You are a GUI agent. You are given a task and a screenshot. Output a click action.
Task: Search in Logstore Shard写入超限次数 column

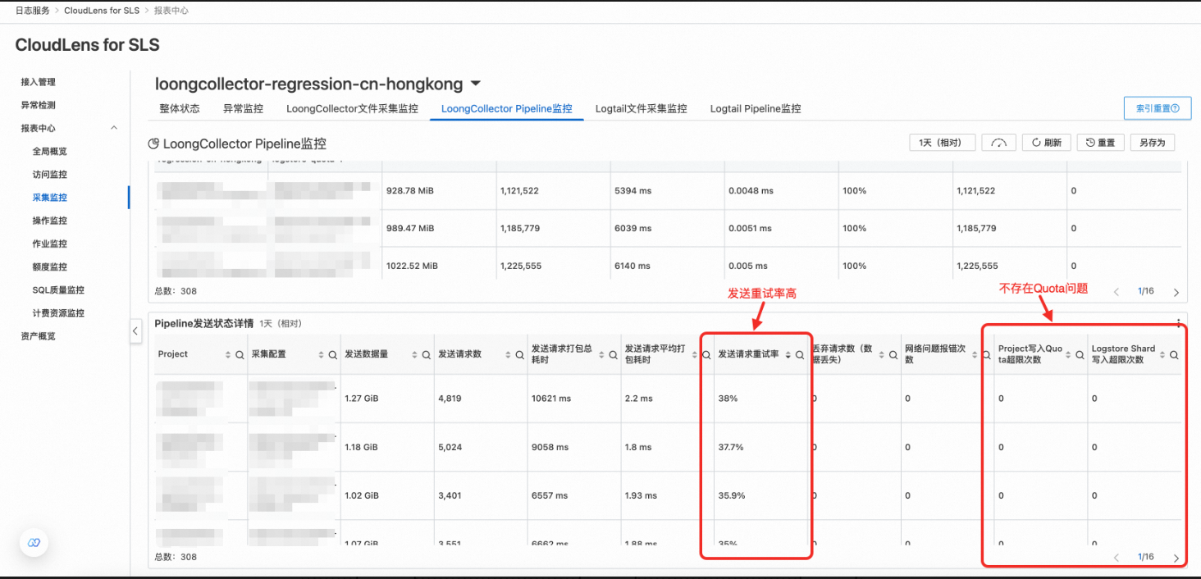click(1174, 355)
